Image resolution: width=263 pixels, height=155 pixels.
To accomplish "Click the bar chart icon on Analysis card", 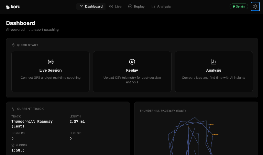I will click(213, 62).
